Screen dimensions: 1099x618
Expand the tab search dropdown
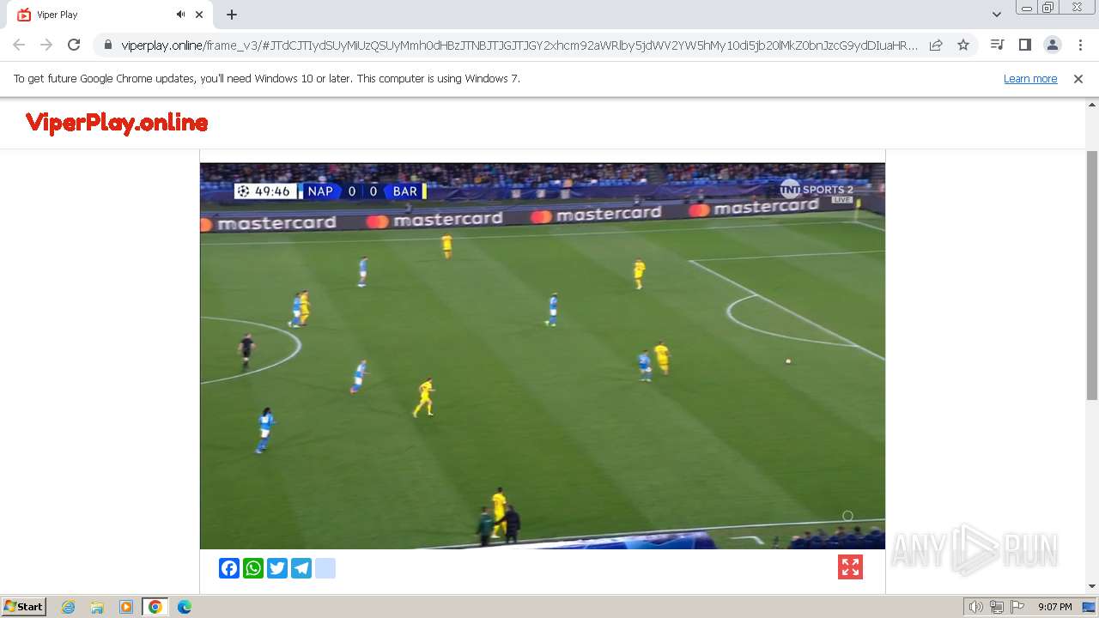point(996,15)
